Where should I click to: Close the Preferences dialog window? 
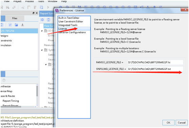click(x=185, y=10)
